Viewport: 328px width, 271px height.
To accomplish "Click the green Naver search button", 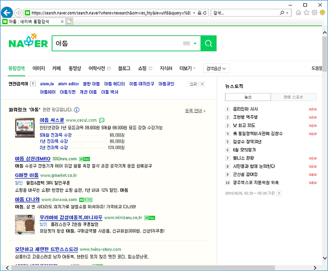I will click(x=208, y=43).
